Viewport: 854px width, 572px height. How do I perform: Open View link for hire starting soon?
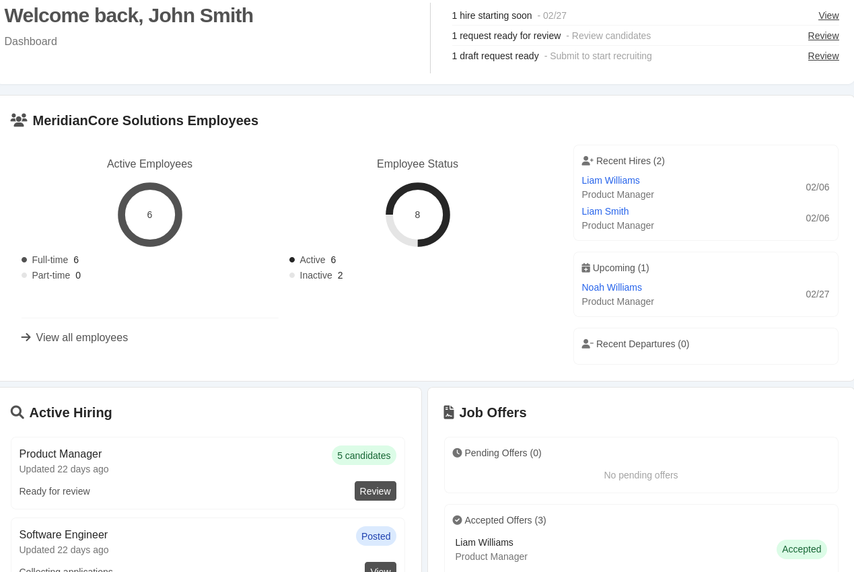point(828,15)
